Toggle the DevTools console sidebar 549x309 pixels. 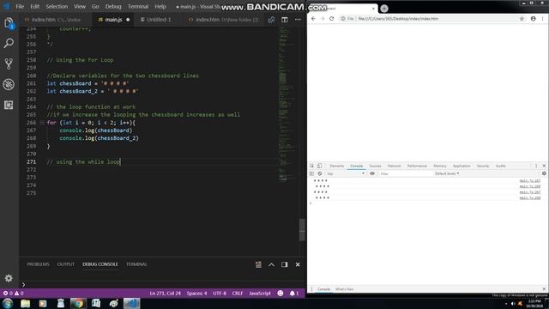[311, 173]
